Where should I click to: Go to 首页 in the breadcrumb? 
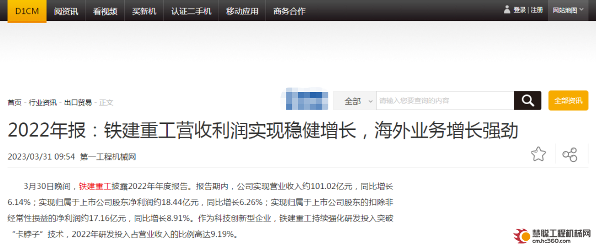(14, 102)
